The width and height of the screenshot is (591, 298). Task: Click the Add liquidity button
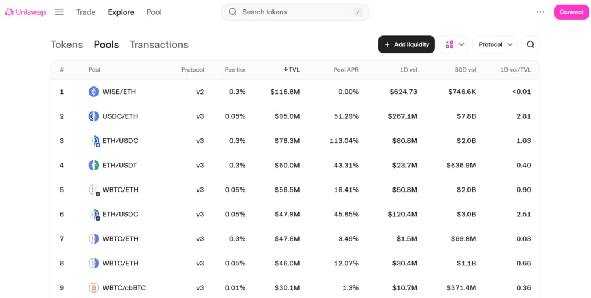tap(407, 44)
